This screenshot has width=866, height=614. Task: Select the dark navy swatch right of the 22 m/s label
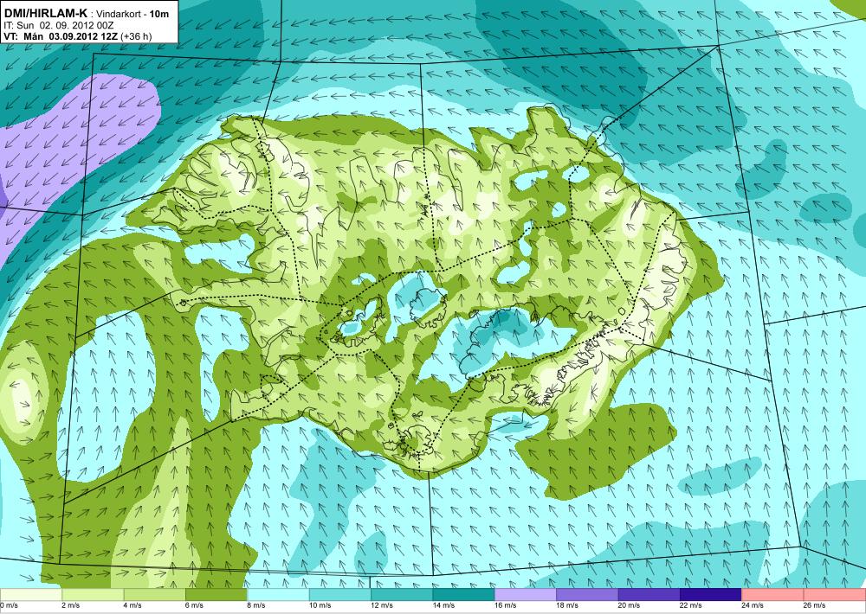[x=711, y=594]
